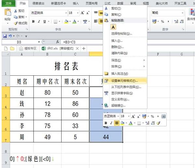Image resolution: width=195 pixels, height=168 pixels.
Task: Select the Format Painter brush in ribbon
Action: point(16,23)
